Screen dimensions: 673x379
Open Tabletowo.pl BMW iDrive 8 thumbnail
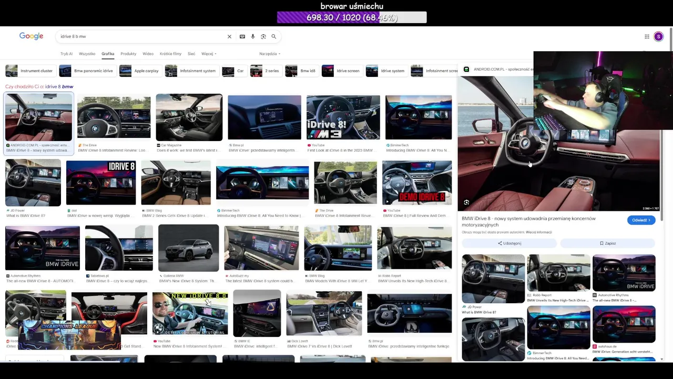[x=119, y=248]
